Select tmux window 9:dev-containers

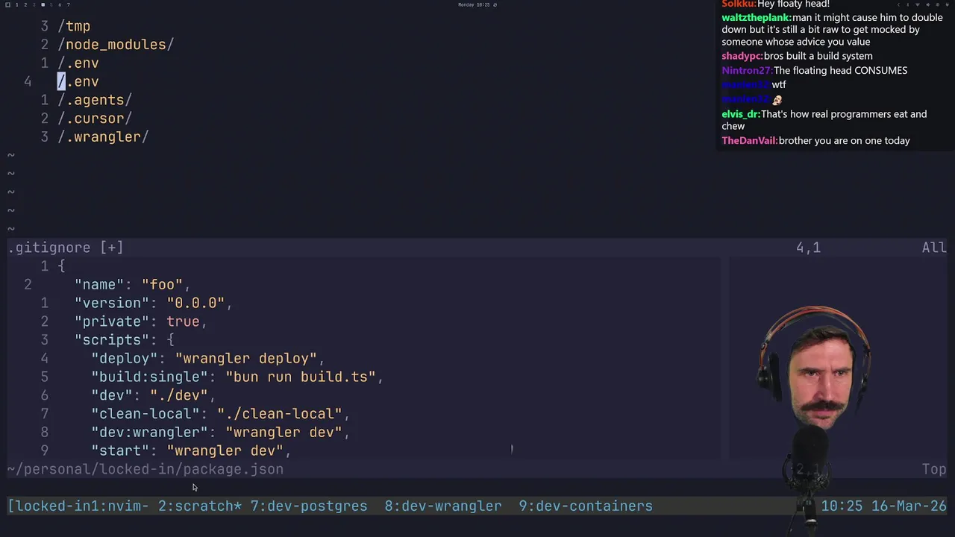pyautogui.click(x=586, y=506)
